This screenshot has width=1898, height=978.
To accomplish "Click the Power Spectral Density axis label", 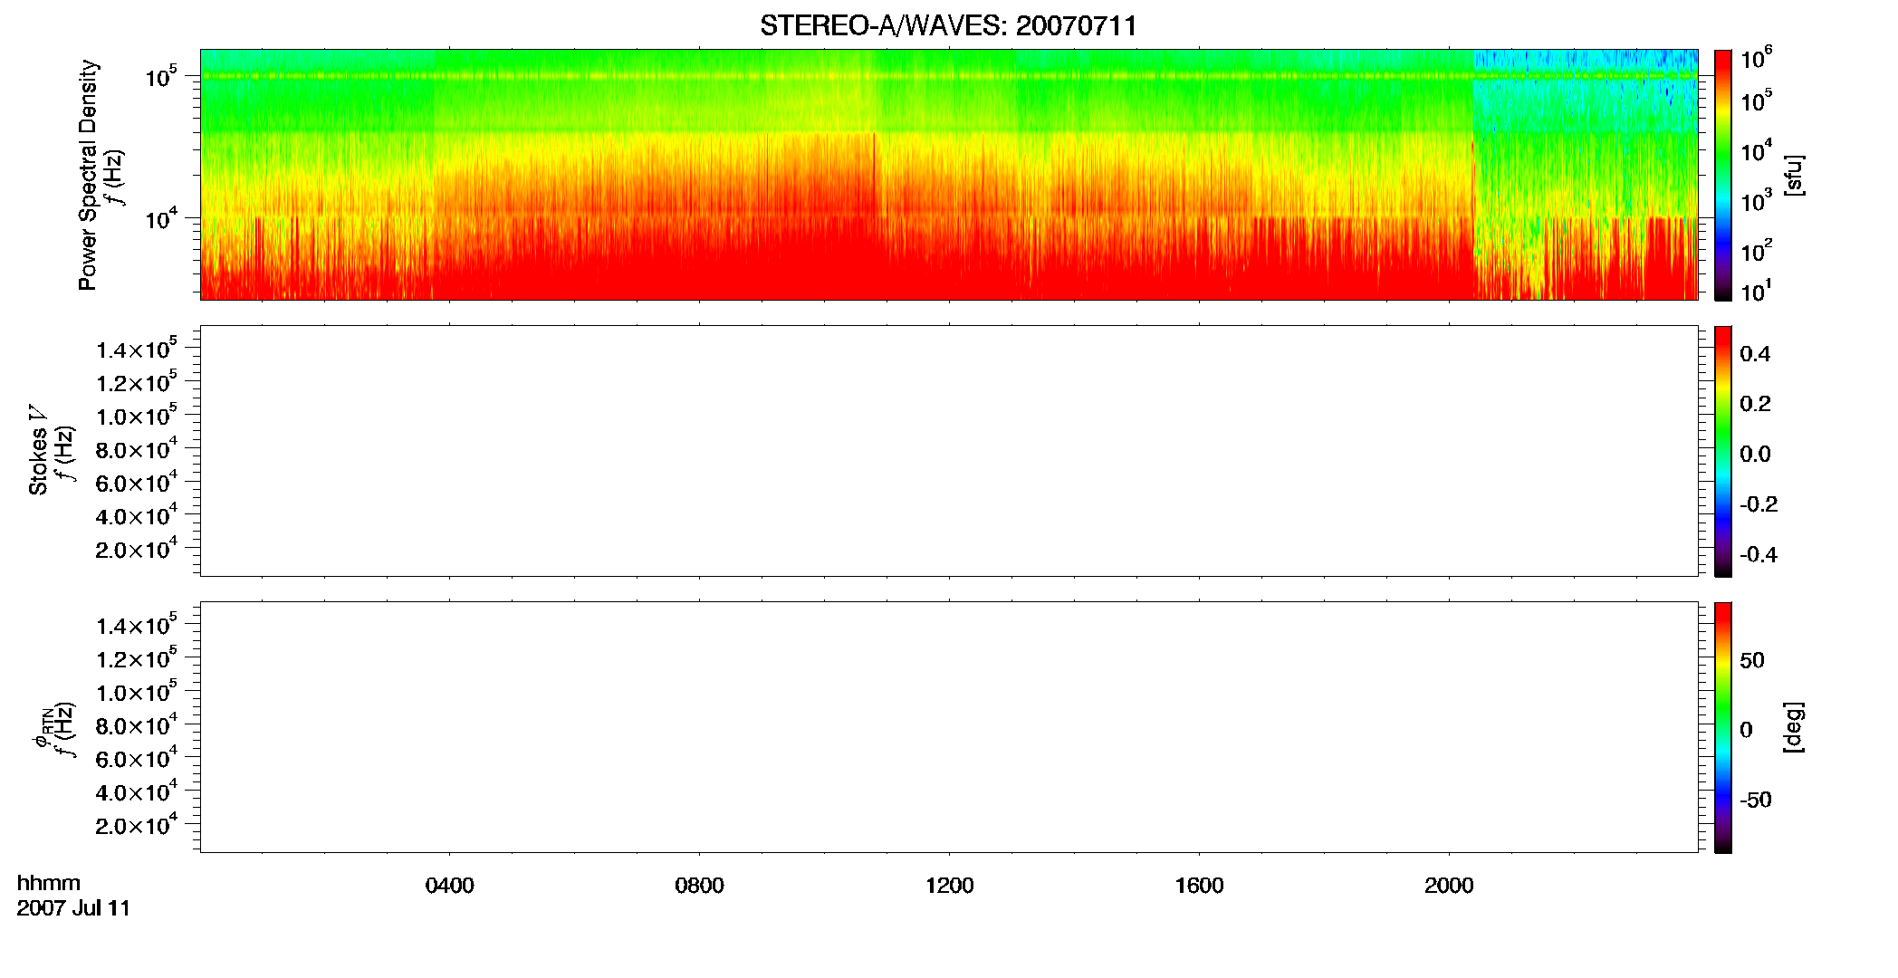I will click(88, 175).
